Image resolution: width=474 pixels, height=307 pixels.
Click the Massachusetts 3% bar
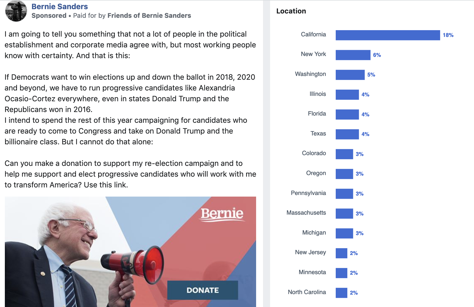[344, 214]
